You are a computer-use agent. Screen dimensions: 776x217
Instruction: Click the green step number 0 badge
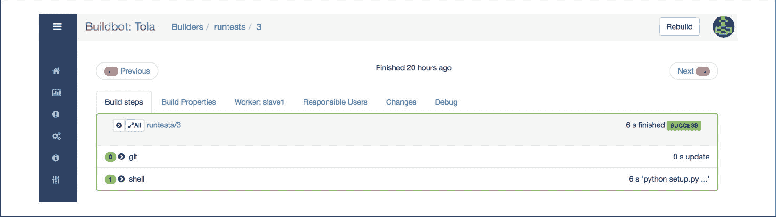pyautogui.click(x=110, y=157)
